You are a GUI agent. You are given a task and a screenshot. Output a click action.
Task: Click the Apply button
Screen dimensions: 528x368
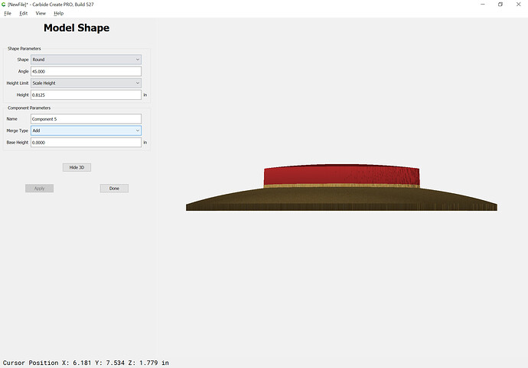click(39, 188)
